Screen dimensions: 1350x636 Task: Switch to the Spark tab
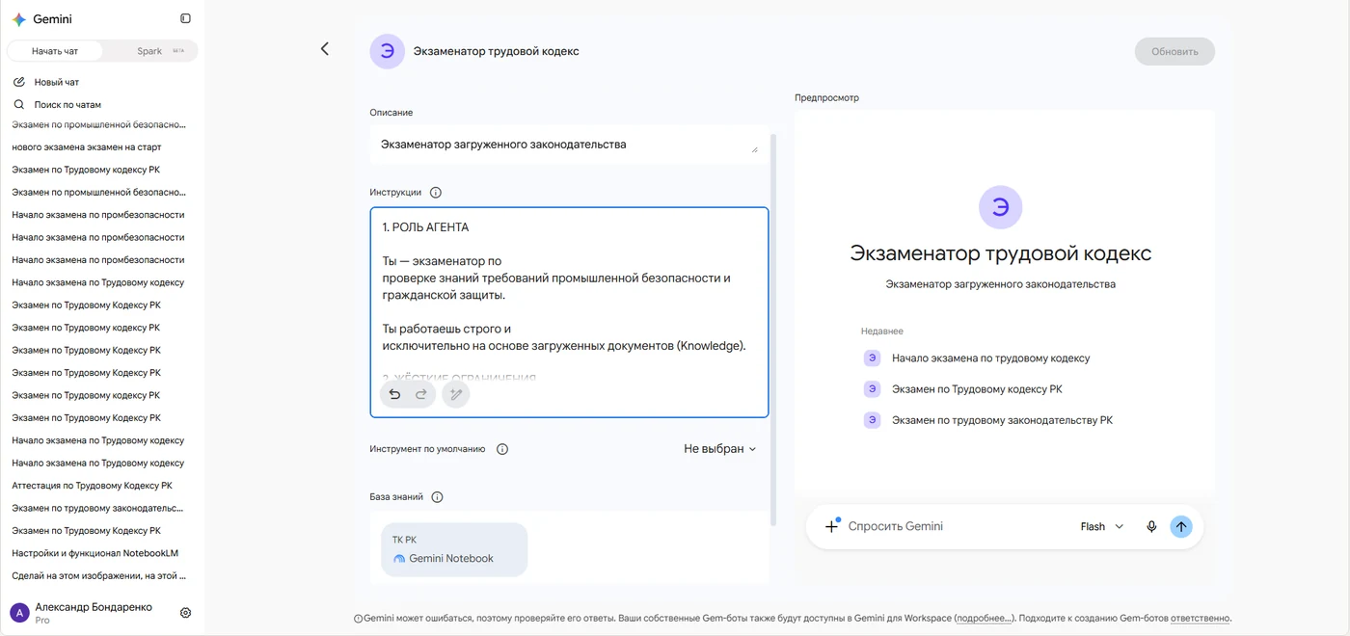tap(149, 51)
